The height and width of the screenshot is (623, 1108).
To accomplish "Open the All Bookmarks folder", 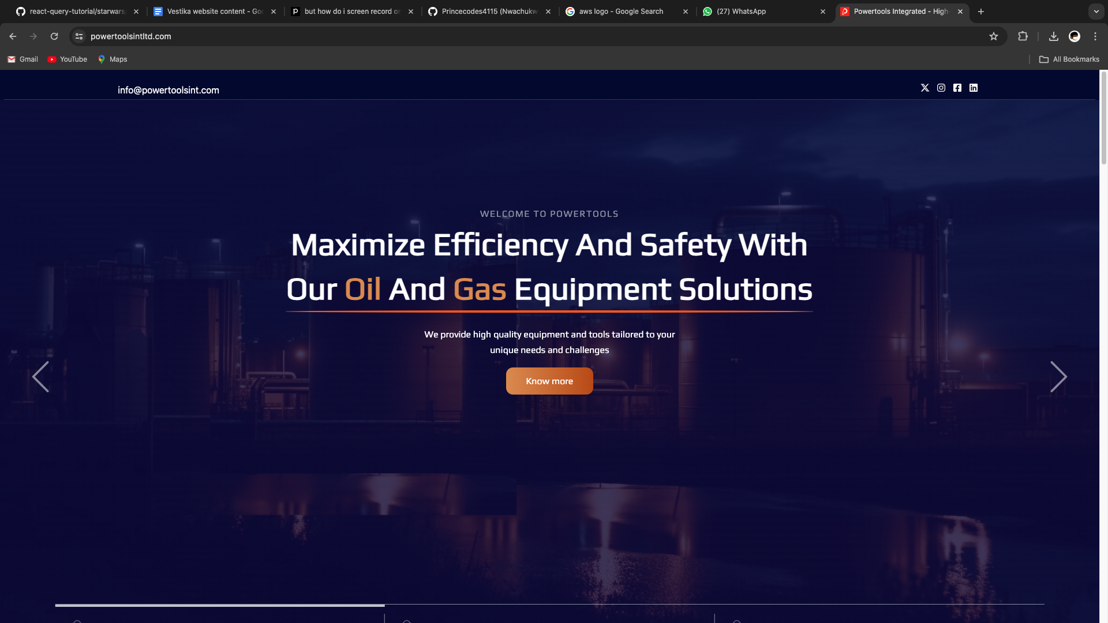I will (1069, 59).
